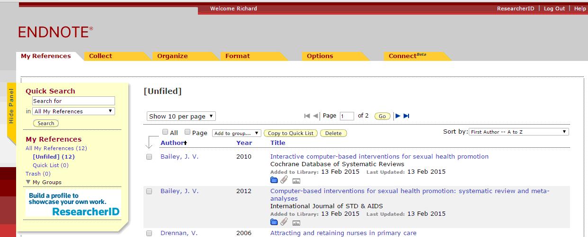The height and width of the screenshot is (237, 588).
Task: Collapse the My Groups section
Action: click(28, 182)
